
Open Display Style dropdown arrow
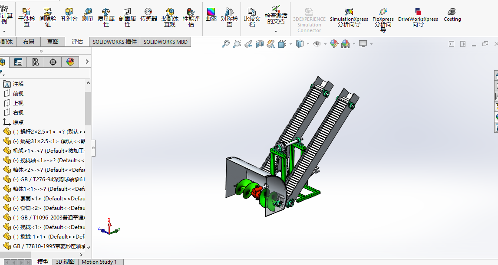tap(308, 44)
